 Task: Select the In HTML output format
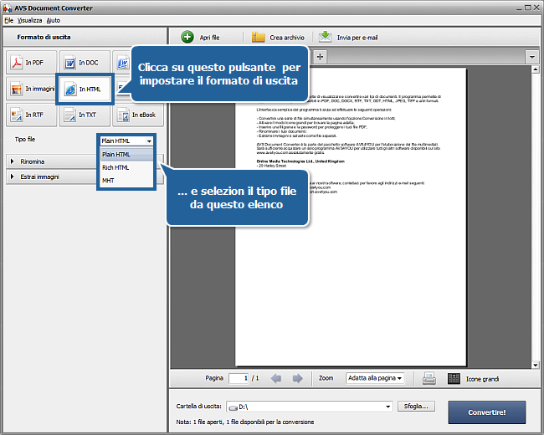click(x=85, y=90)
